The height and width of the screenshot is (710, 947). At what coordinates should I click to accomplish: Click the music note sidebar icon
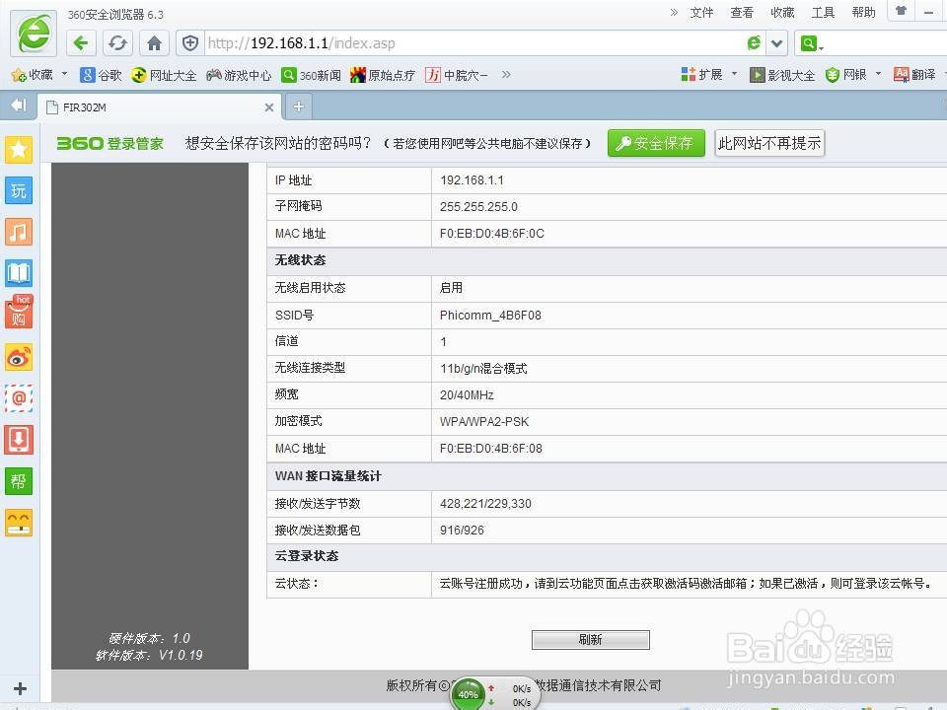(19, 232)
